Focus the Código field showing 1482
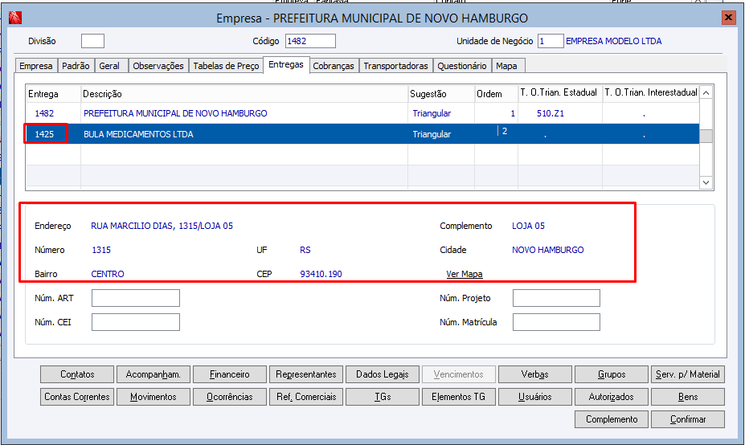 pos(310,41)
